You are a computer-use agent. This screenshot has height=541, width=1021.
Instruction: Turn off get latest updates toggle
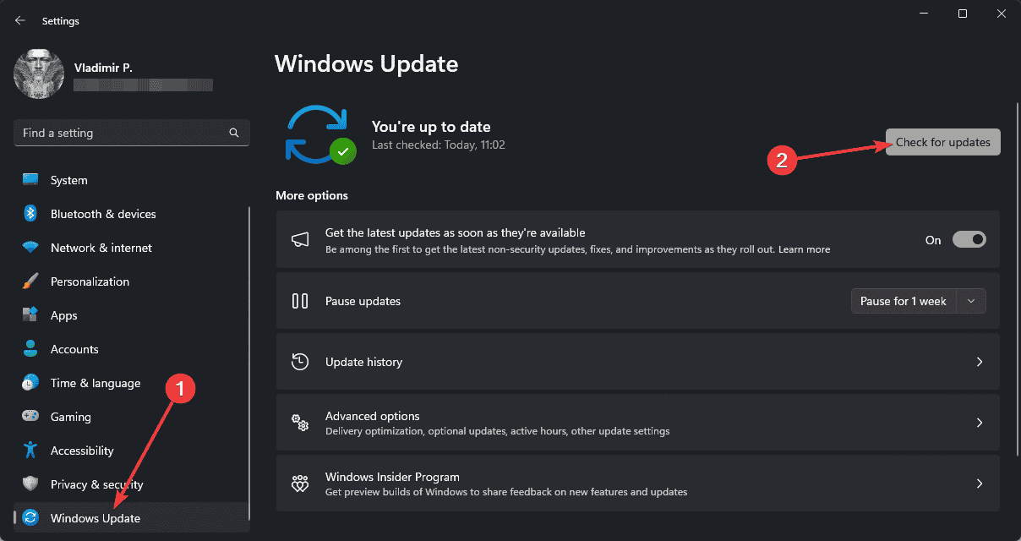point(969,240)
